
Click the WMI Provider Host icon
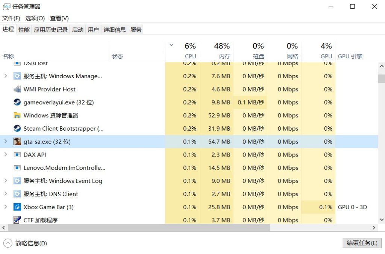coord(17,89)
